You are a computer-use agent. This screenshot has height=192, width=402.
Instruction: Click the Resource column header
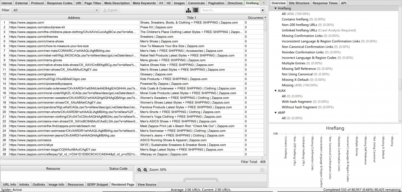[x=53, y=168]
